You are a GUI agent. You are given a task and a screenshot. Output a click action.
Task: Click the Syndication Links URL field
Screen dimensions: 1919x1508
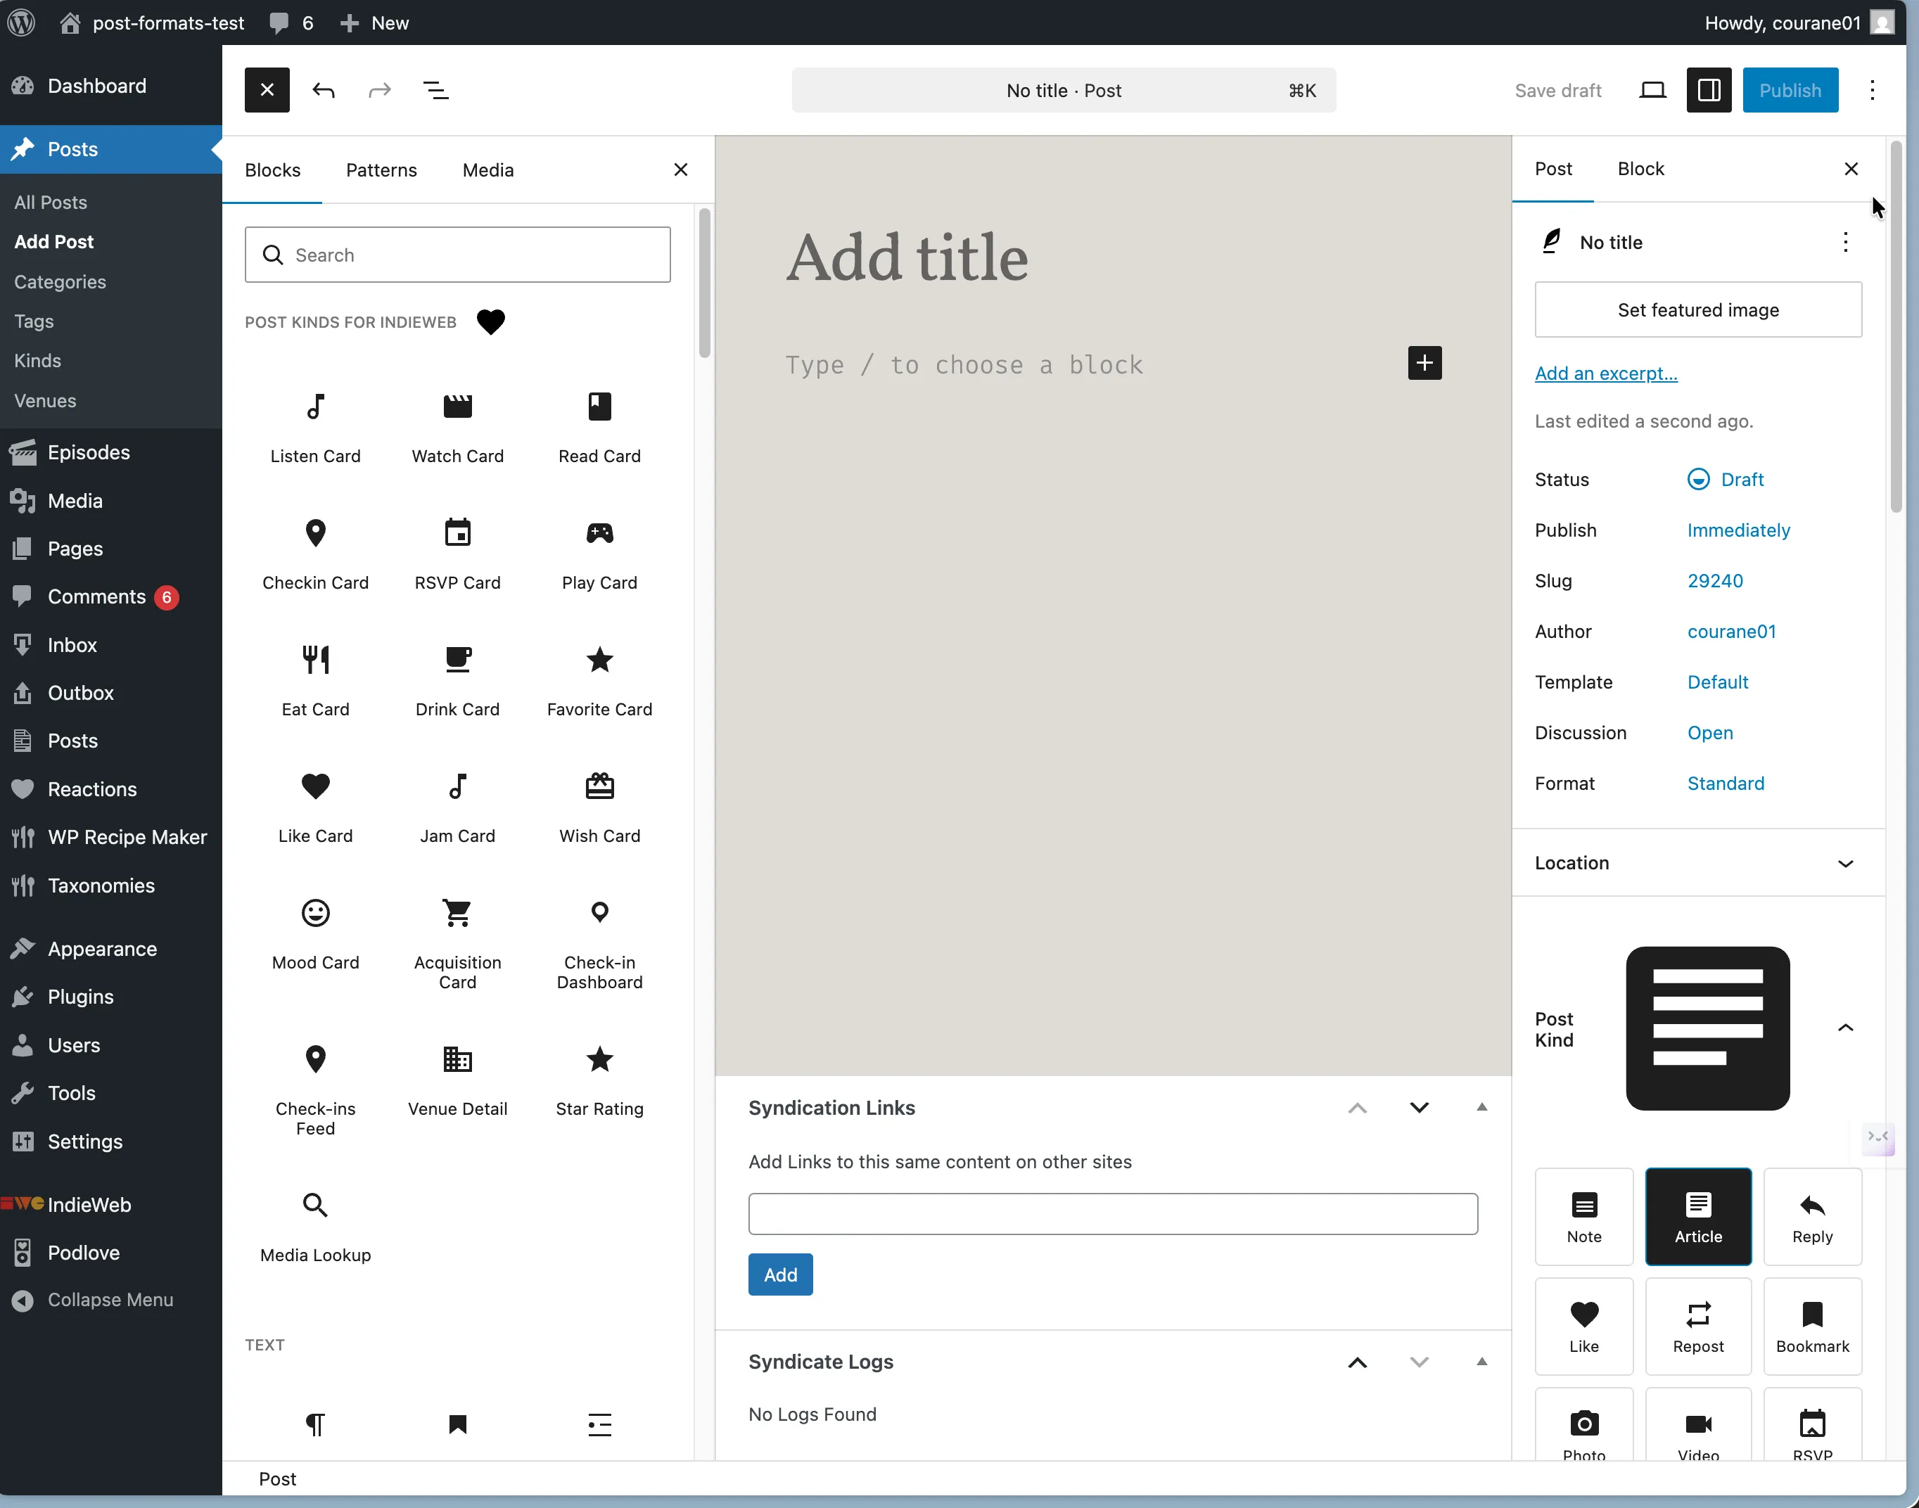point(1112,1214)
